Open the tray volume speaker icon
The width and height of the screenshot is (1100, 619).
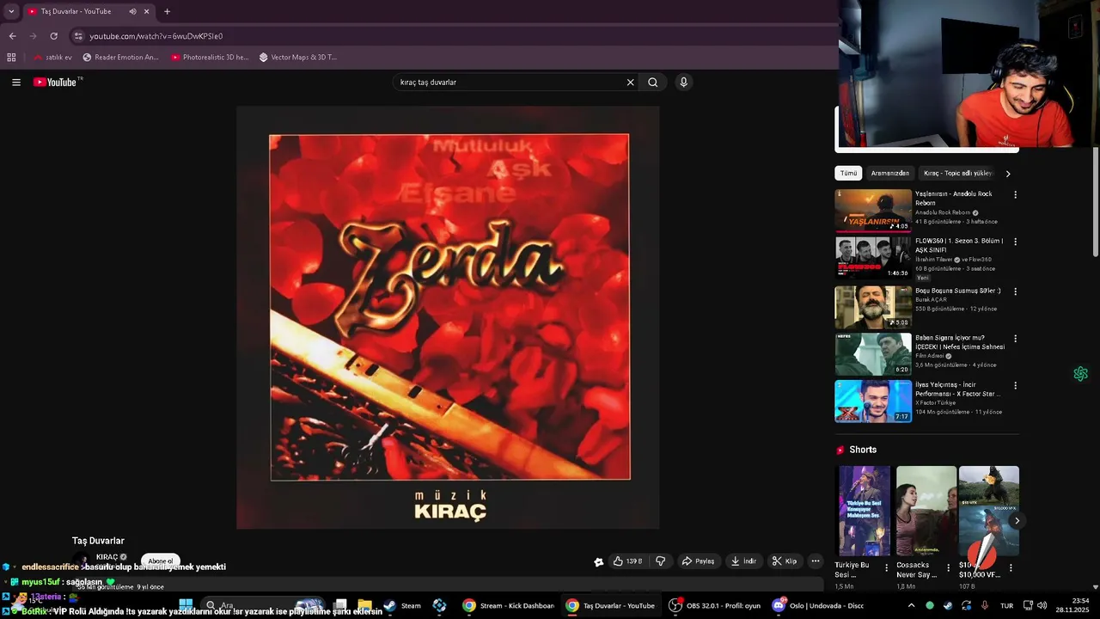point(1041,605)
